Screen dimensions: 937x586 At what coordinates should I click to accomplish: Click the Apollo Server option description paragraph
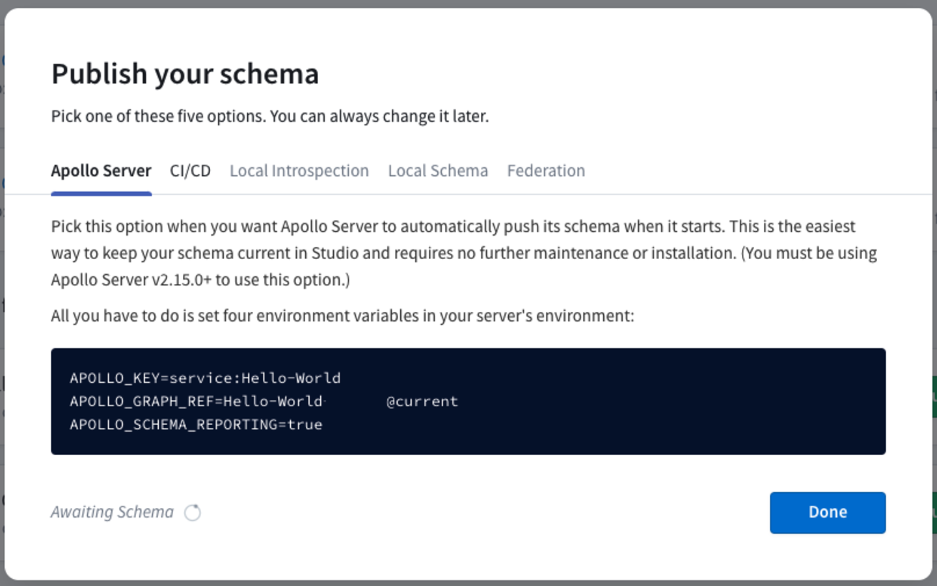point(464,253)
